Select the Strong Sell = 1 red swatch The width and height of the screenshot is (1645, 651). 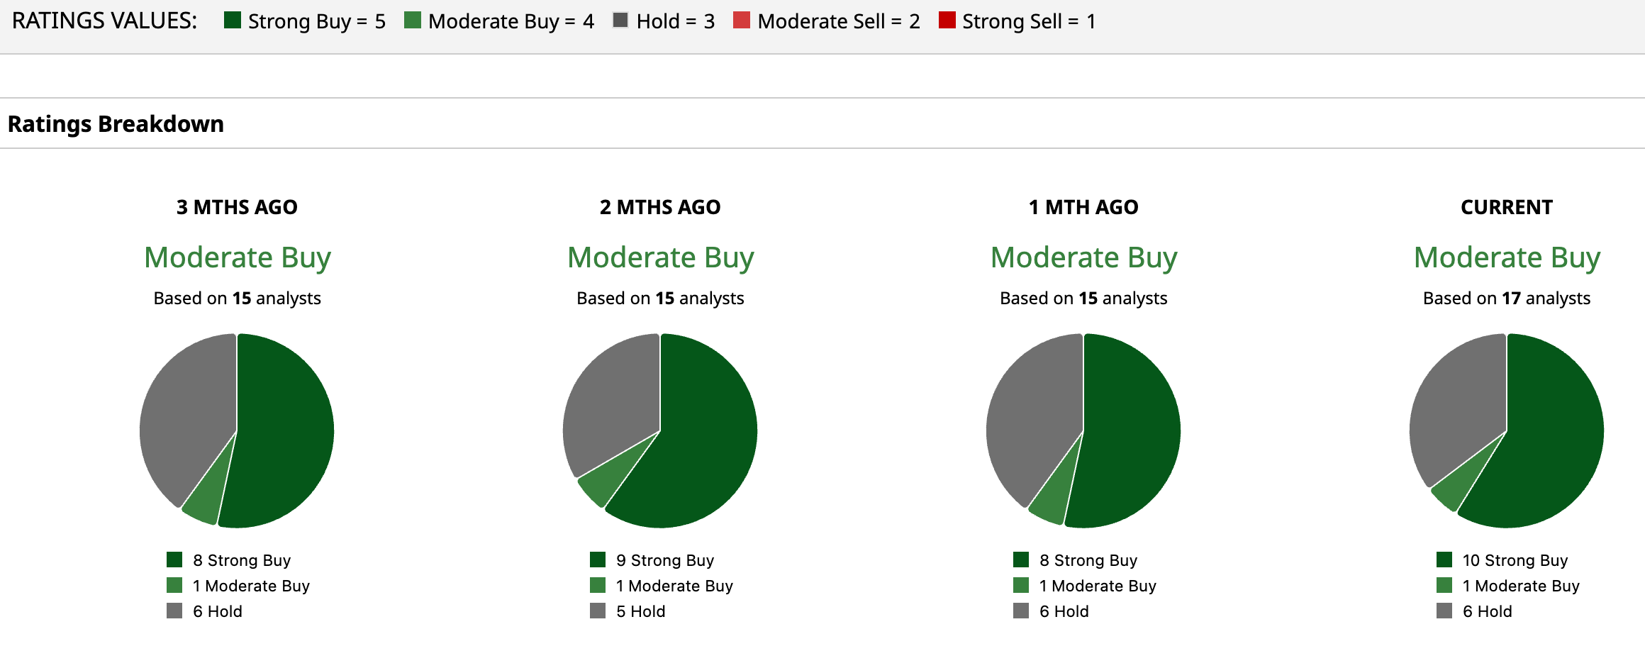pyautogui.click(x=947, y=20)
